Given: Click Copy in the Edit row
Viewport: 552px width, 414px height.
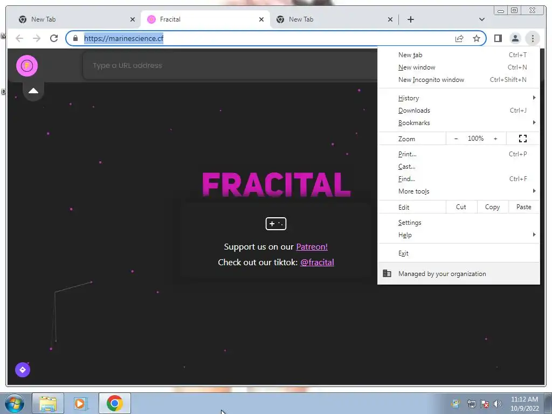Looking at the screenshot, I should 493,207.
